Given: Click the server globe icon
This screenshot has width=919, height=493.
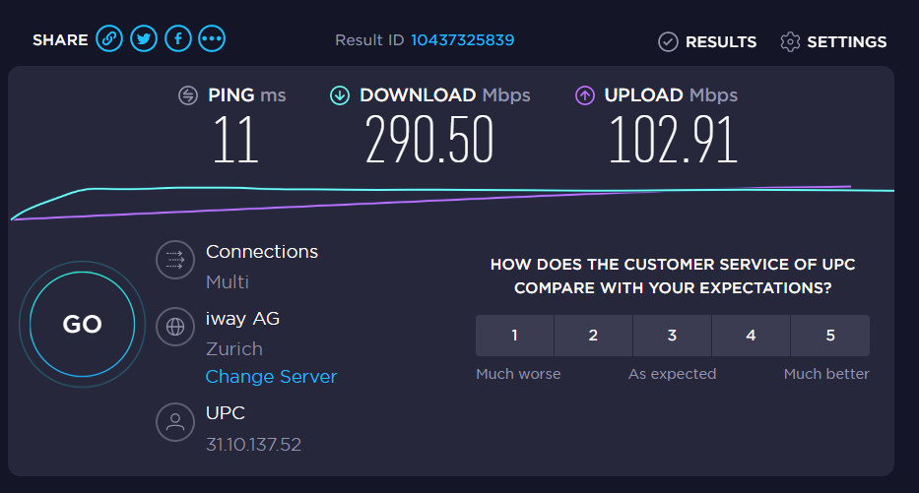Looking at the screenshot, I should (x=175, y=327).
